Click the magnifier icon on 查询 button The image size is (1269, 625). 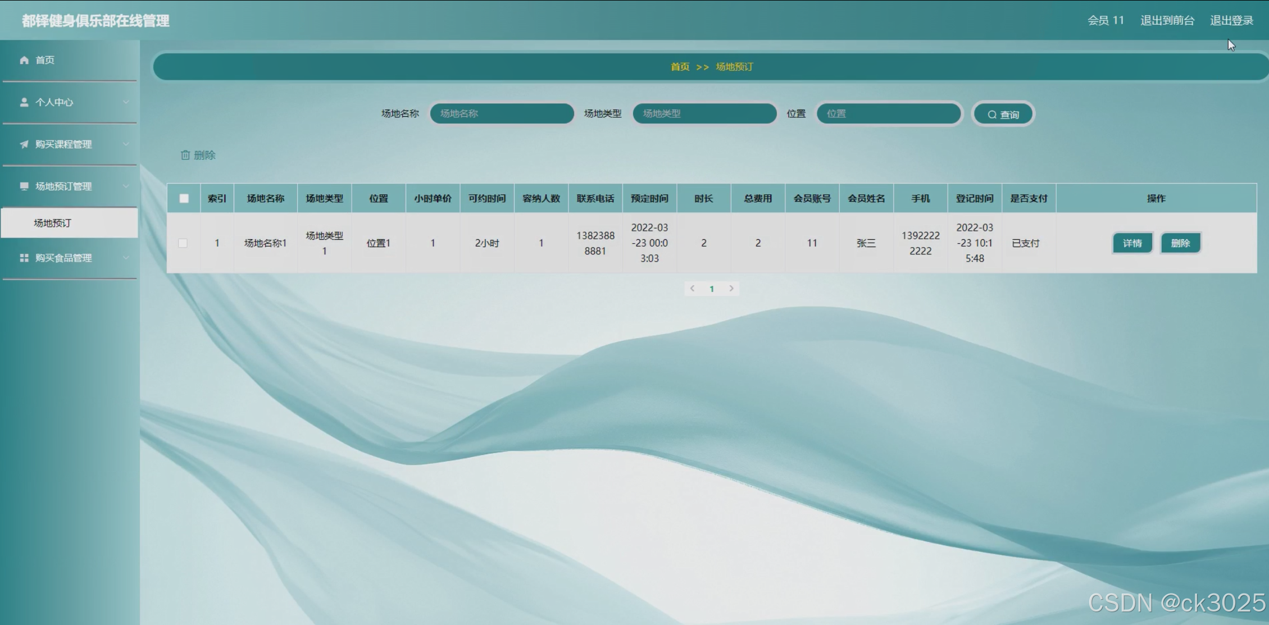tap(992, 115)
